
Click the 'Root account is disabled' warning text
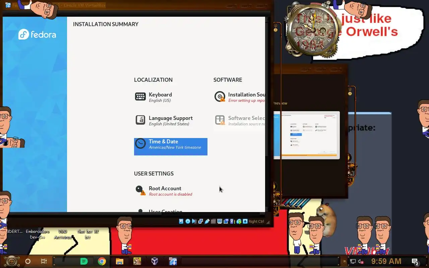171,194
